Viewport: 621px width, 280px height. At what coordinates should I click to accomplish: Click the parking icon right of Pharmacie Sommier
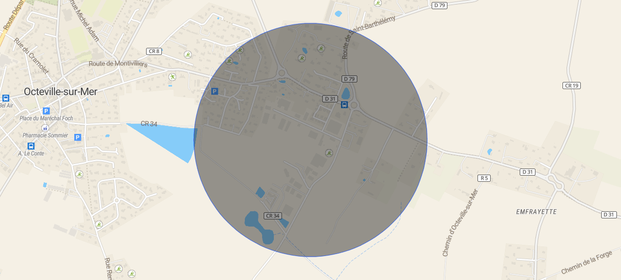[78, 137]
